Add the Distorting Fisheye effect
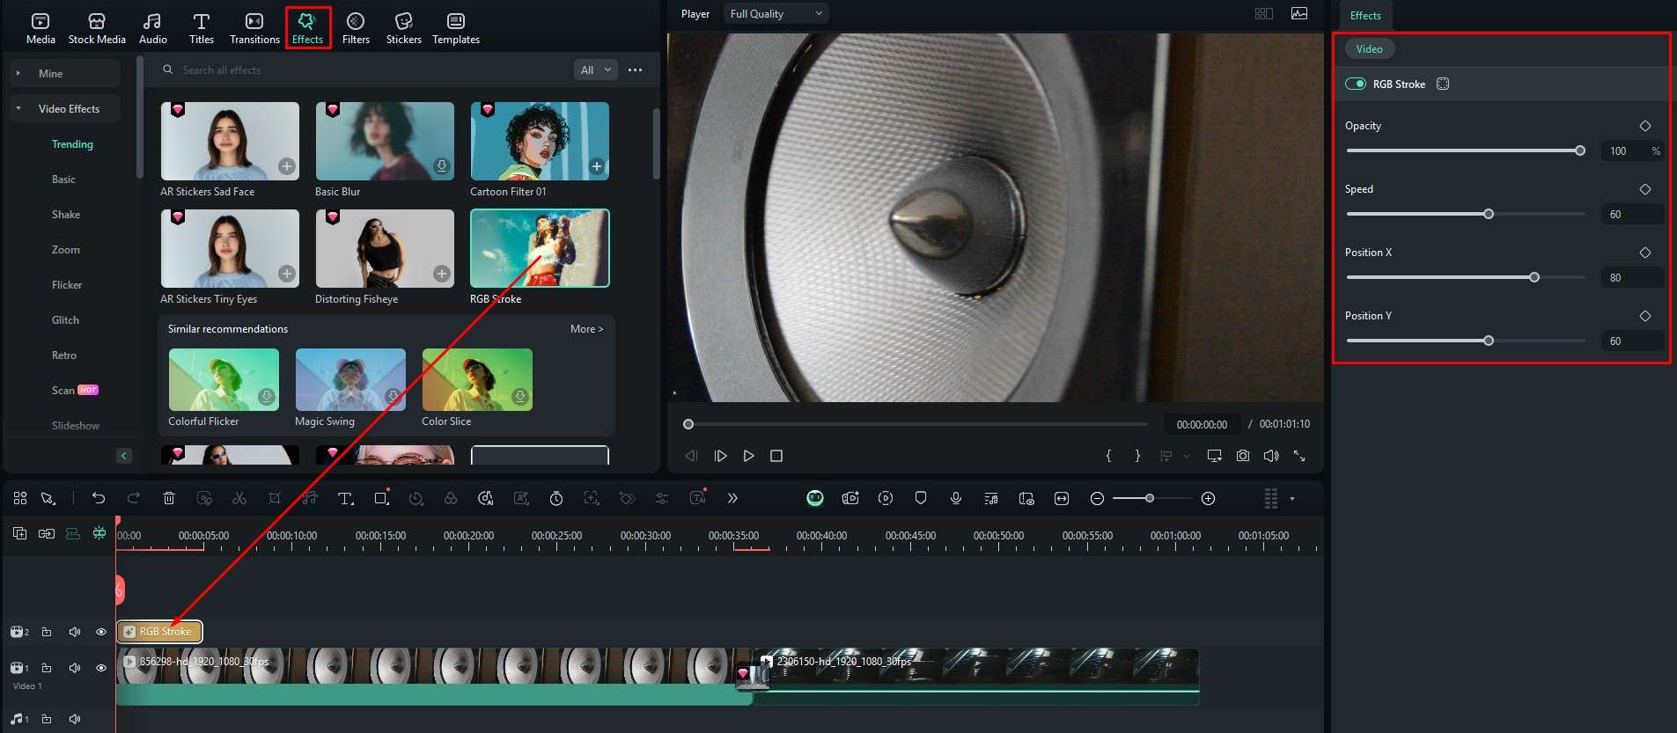1677x733 pixels. click(442, 274)
